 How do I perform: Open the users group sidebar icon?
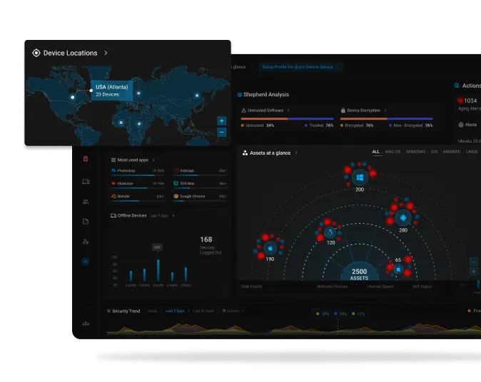(86, 202)
